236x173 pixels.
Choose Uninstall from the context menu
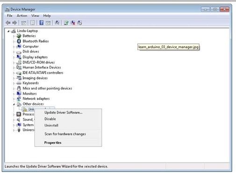68,125
